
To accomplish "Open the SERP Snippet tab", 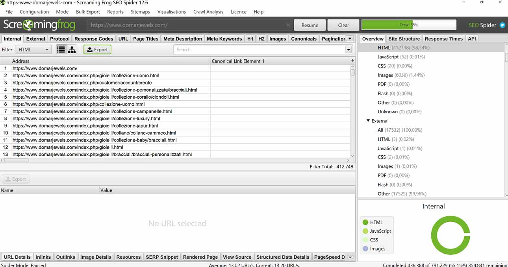I will click(x=162, y=257).
